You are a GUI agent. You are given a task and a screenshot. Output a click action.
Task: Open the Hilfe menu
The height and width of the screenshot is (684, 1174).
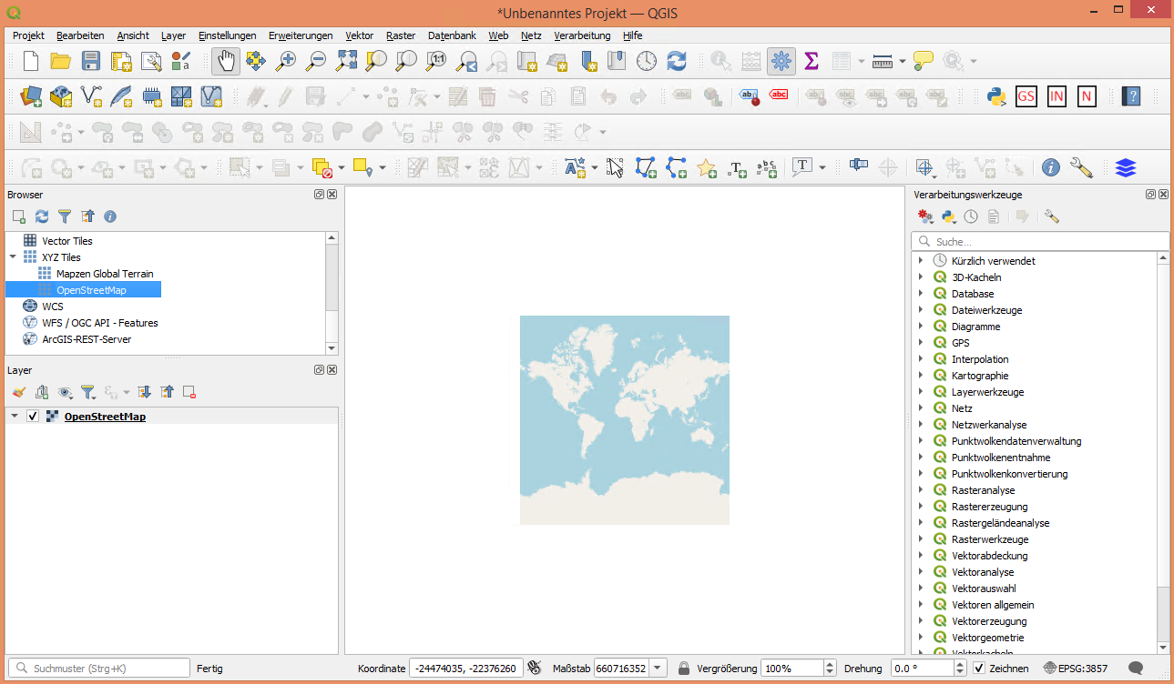click(x=632, y=35)
